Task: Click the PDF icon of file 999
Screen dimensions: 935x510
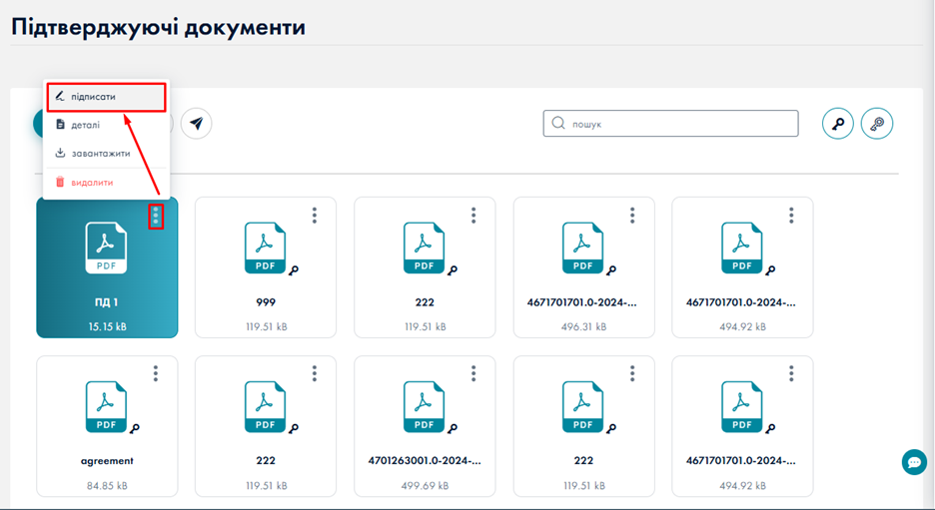Action: (x=265, y=248)
